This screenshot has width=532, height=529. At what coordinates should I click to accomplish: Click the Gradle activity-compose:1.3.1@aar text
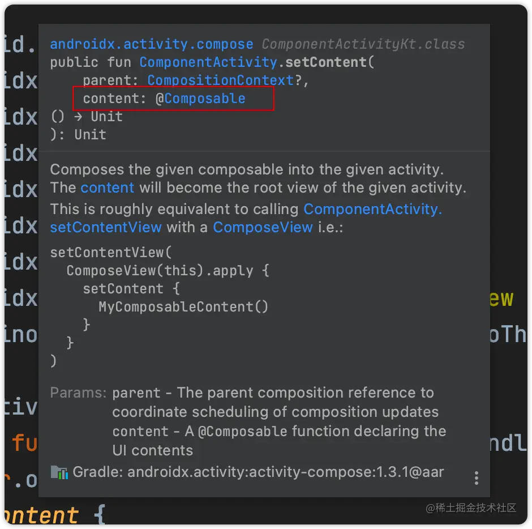(x=258, y=472)
